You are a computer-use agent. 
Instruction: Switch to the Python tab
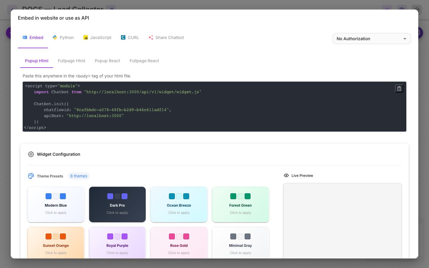pyautogui.click(x=63, y=38)
